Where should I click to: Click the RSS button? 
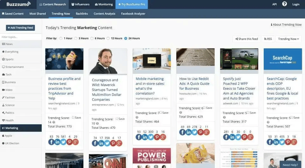click(268, 39)
